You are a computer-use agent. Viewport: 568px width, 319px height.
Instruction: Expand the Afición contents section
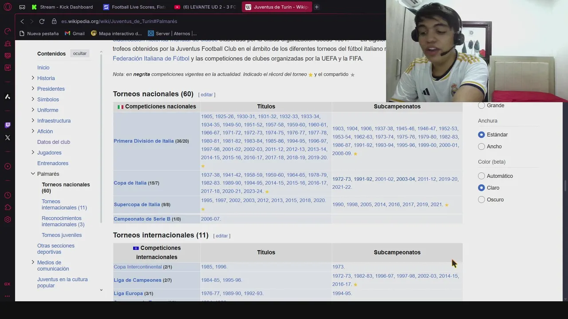pos(33,131)
